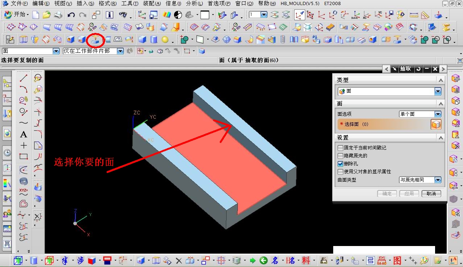Screen dimensions: 463x267
Task: Click the face selection cube icon
Action: (x=436, y=124)
